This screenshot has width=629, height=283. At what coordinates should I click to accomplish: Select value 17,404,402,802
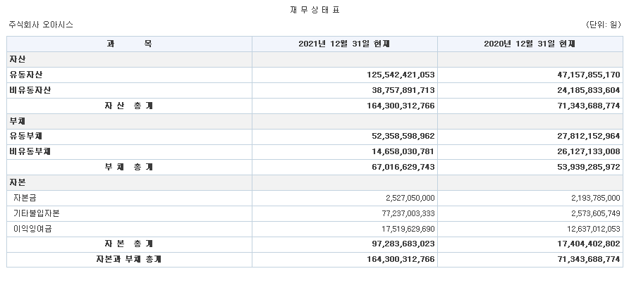589,244
